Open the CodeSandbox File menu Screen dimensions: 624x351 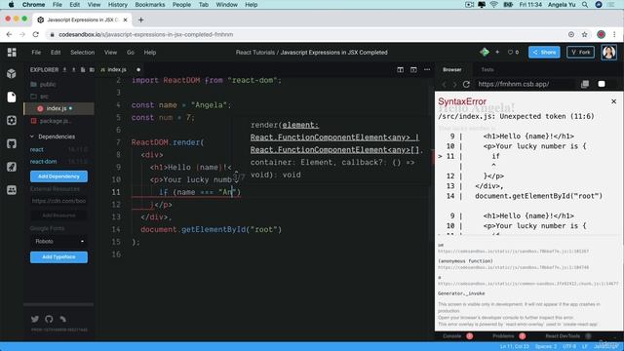pyautogui.click(x=36, y=52)
